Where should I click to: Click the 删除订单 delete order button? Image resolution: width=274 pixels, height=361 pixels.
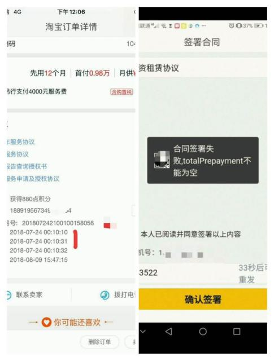click(x=99, y=342)
